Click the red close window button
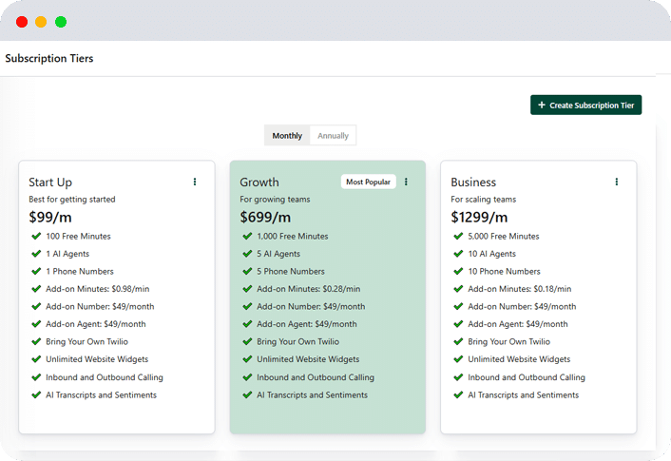This screenshot has height=461, width=671. (22, 22)
